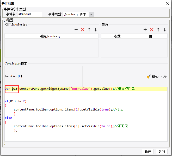This screenshot has width=172, height=156.
Task: Click the 值 column header
Action: click(x=151, y=36)
